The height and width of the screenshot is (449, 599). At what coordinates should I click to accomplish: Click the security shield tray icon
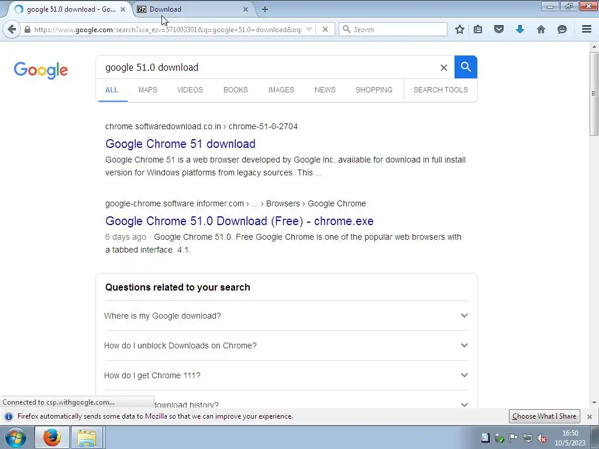500,438
